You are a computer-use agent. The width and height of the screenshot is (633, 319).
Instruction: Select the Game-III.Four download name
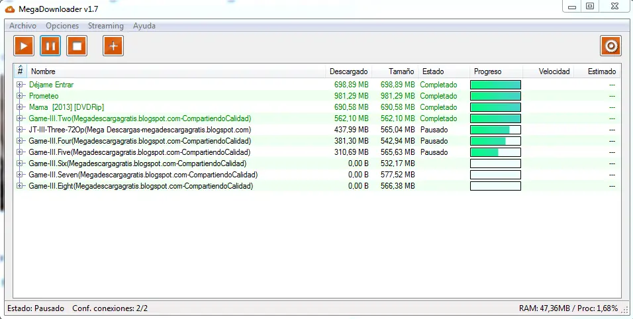tap(140, 141)
